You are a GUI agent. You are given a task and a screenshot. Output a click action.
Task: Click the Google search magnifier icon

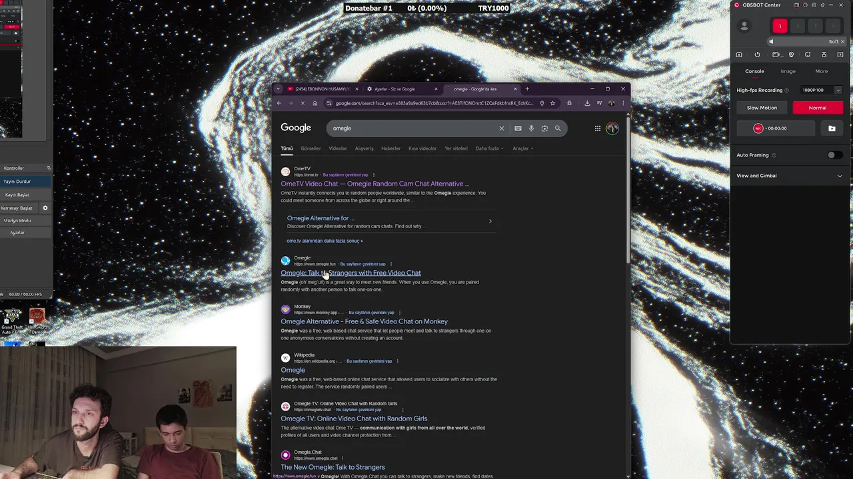(558, 128)
